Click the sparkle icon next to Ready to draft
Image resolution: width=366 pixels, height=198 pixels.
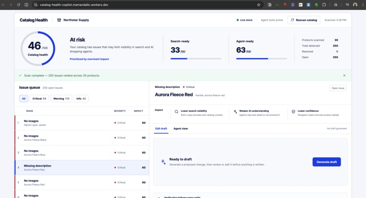pos(163,162)
